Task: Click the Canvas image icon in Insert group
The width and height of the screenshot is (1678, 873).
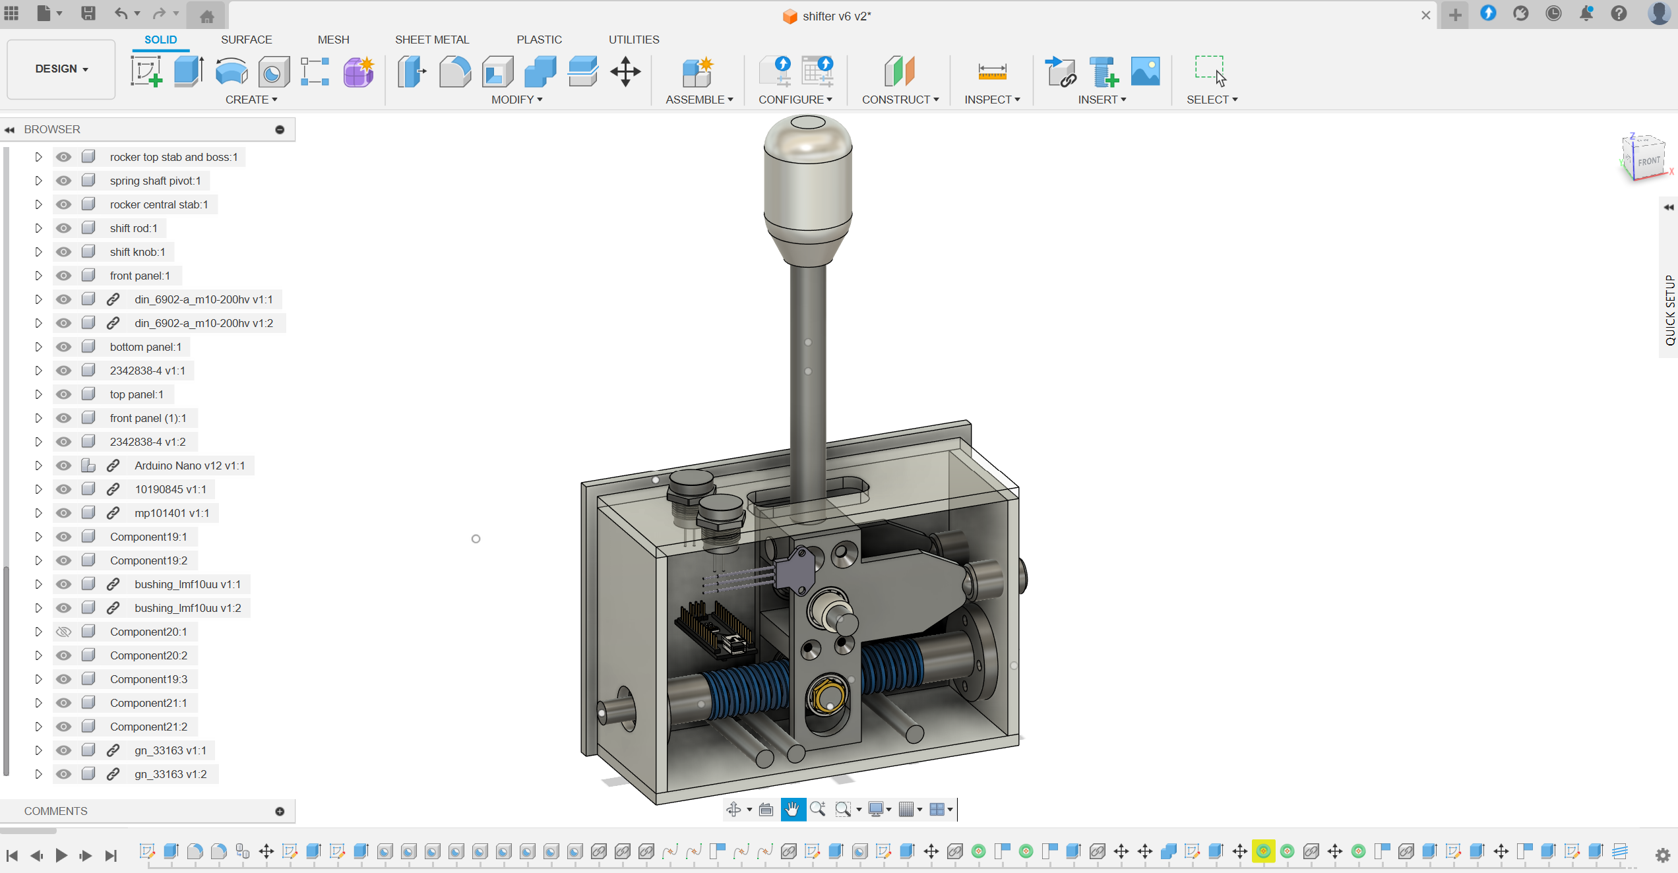Action: [x=1145, y=71]
